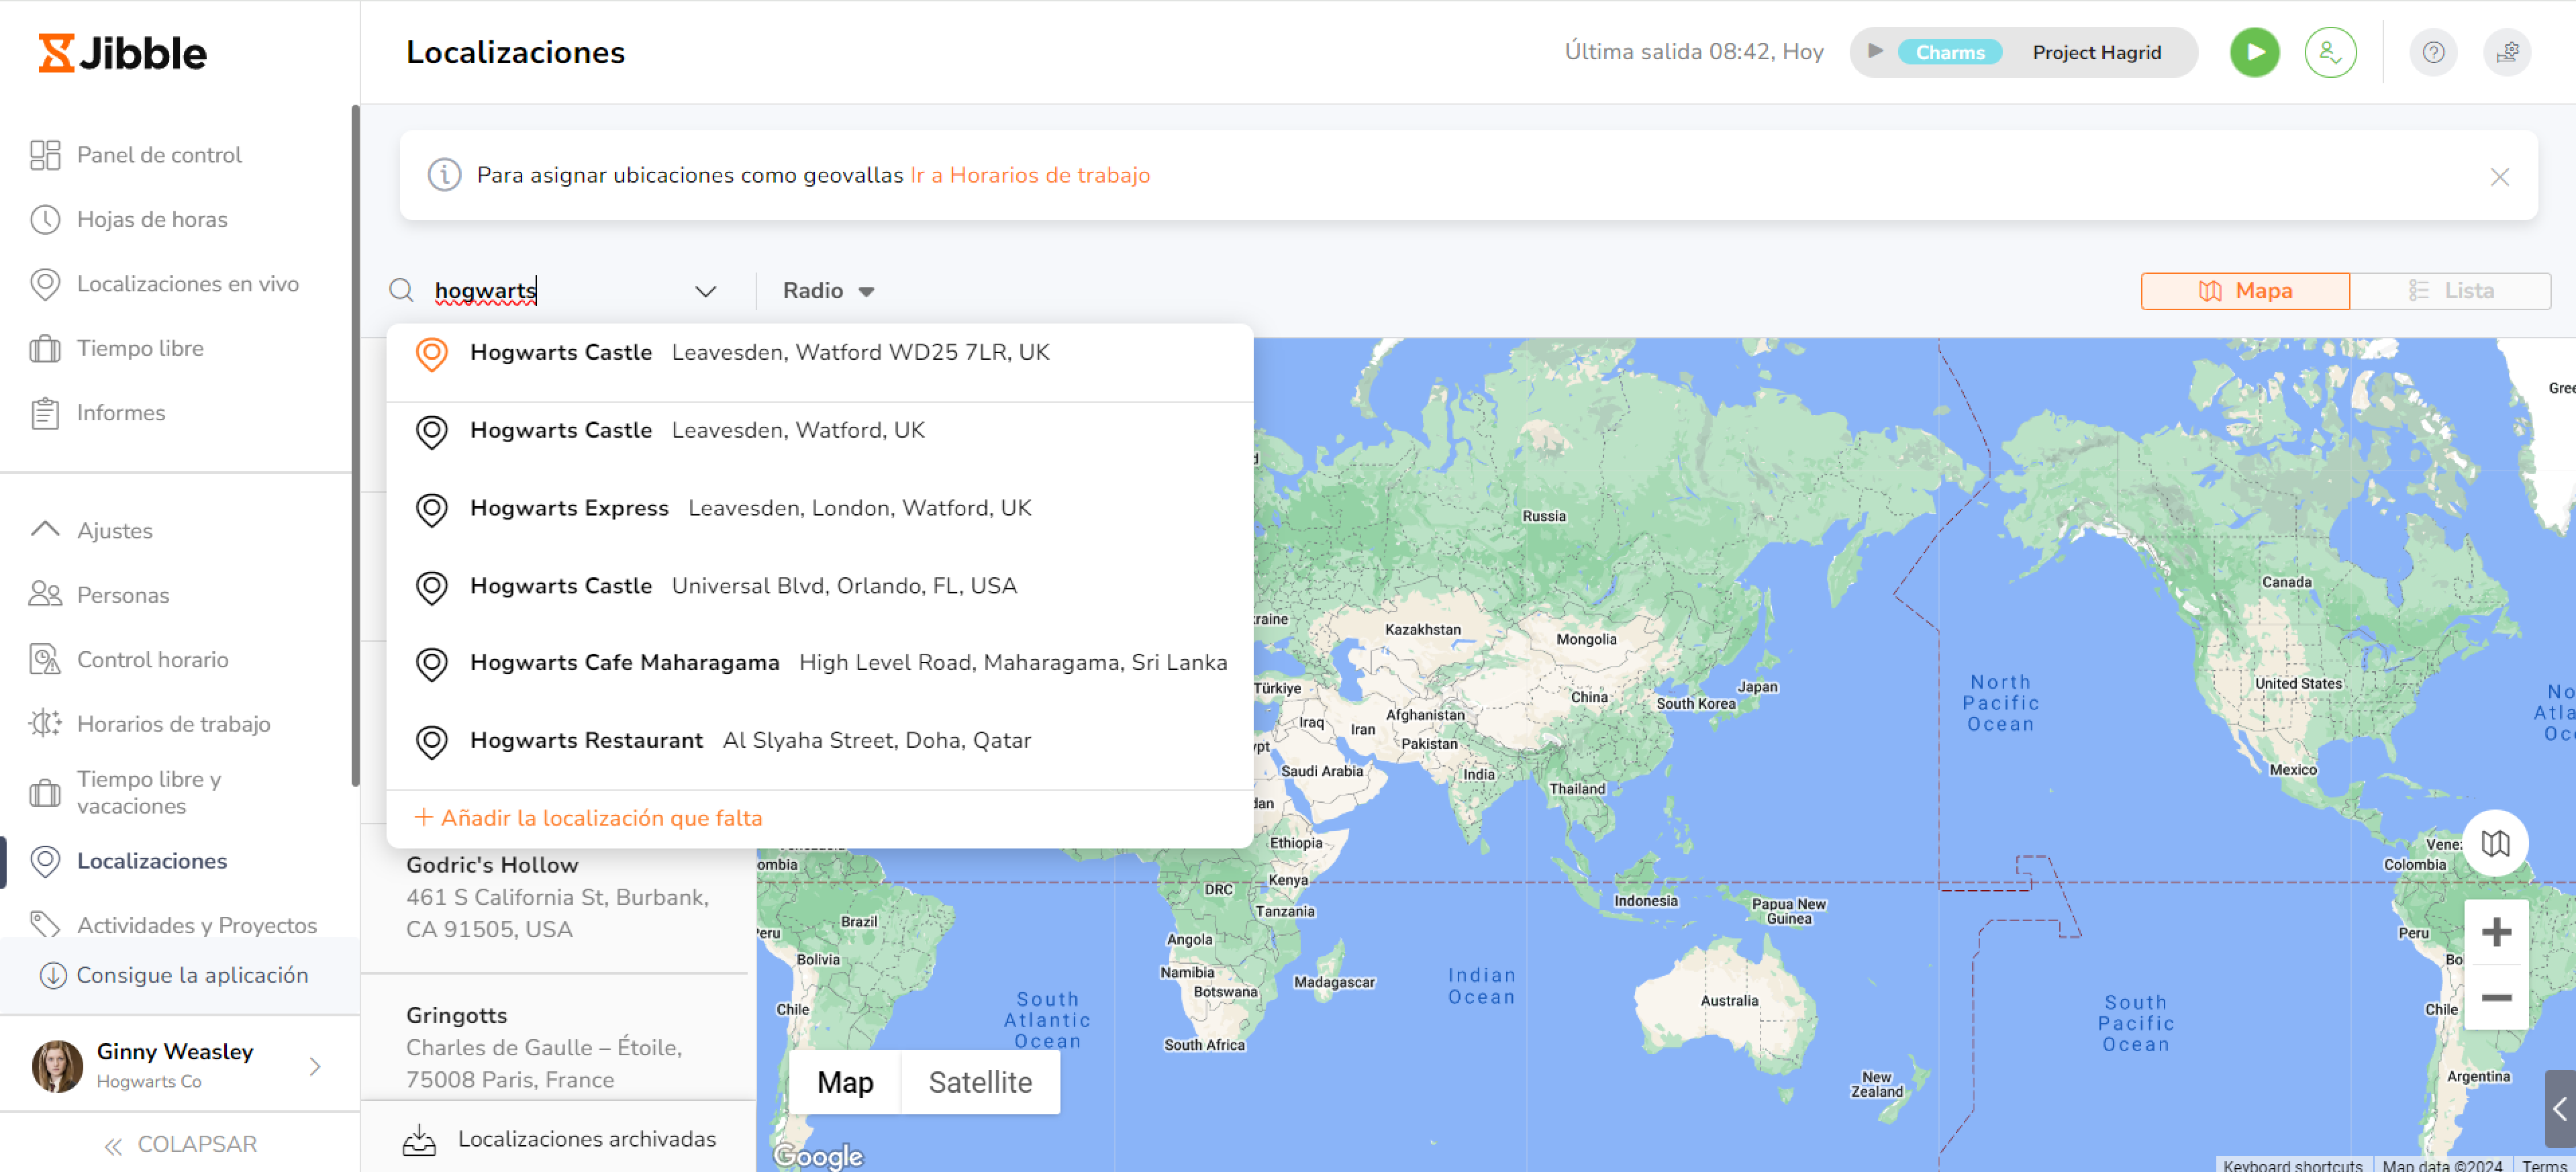2576x1172 pixels.
Task: Click the Hojas de horas clock icon
Action: pyautogui.click(x=45, y=219)
